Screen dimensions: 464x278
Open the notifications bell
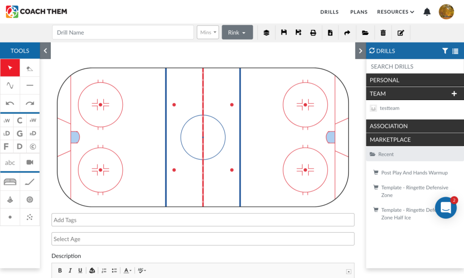[x=427, y=12]
